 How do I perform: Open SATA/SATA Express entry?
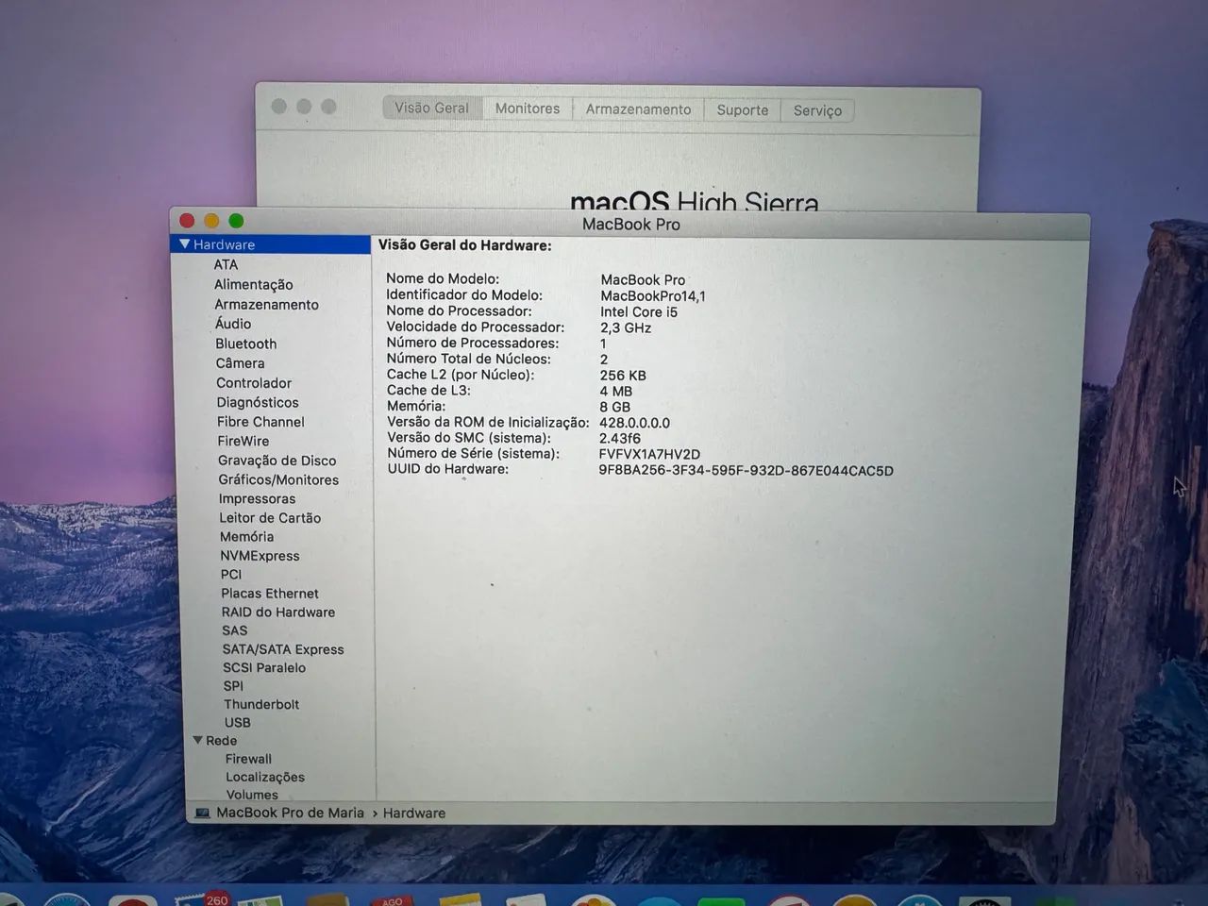click(283, 649)
